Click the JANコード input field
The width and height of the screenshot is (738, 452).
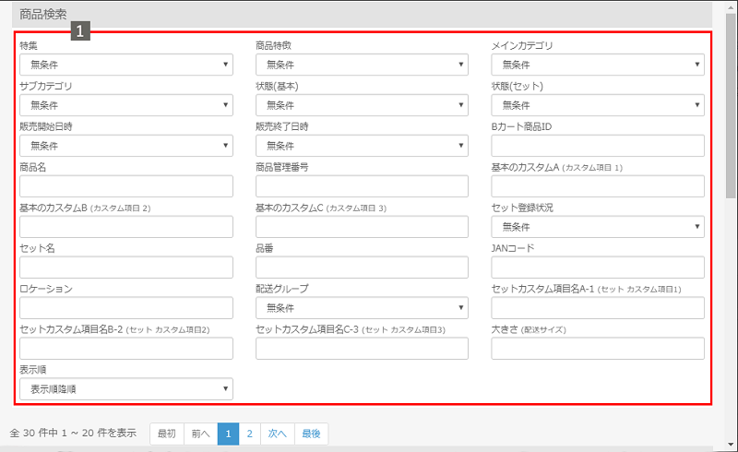click(x=598, y=267)
